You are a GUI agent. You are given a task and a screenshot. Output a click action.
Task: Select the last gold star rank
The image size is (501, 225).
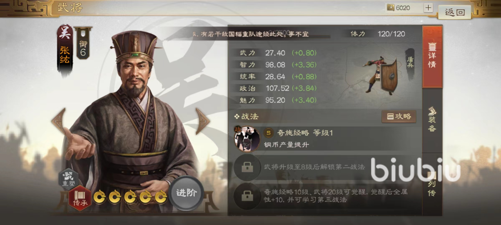[x=160, y=197]
